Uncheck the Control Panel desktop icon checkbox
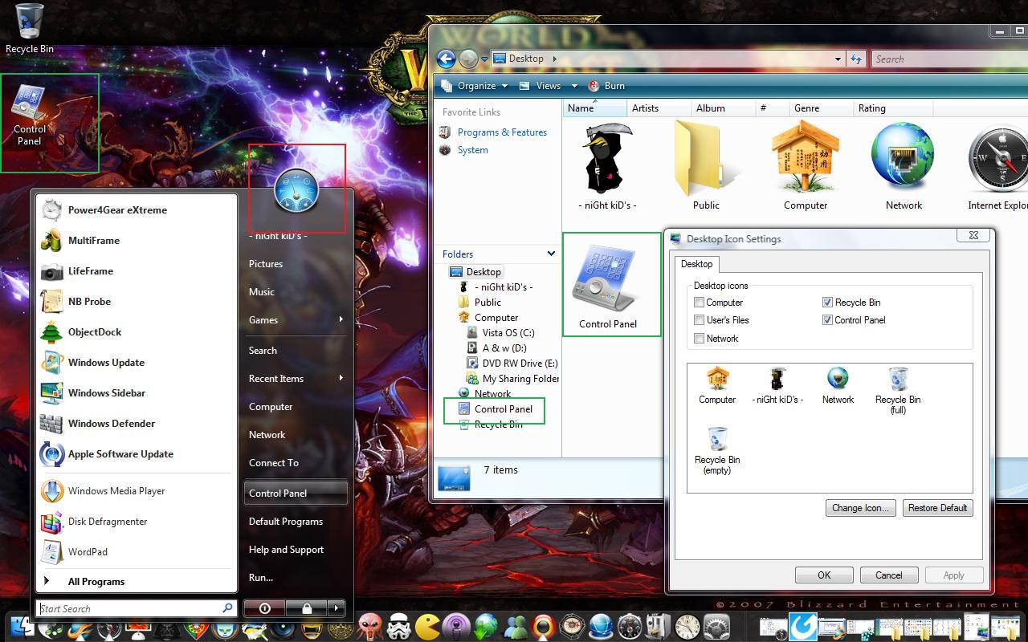Viewport: 1028px width, 642px height. (x=827, y=320)
